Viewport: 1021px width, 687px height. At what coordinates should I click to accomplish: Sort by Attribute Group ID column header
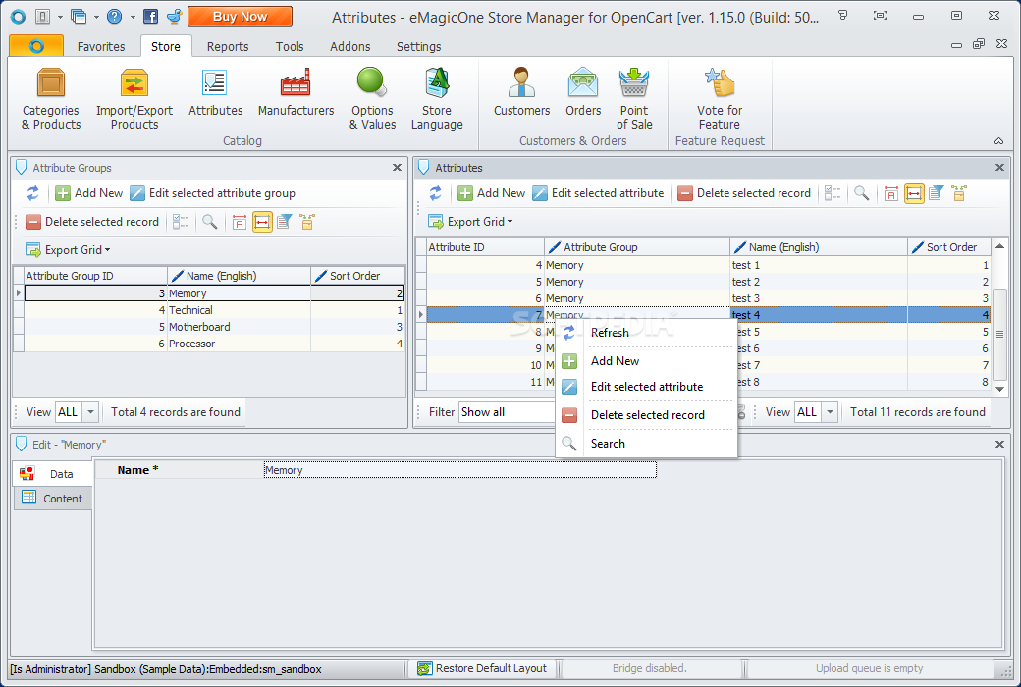96,276
